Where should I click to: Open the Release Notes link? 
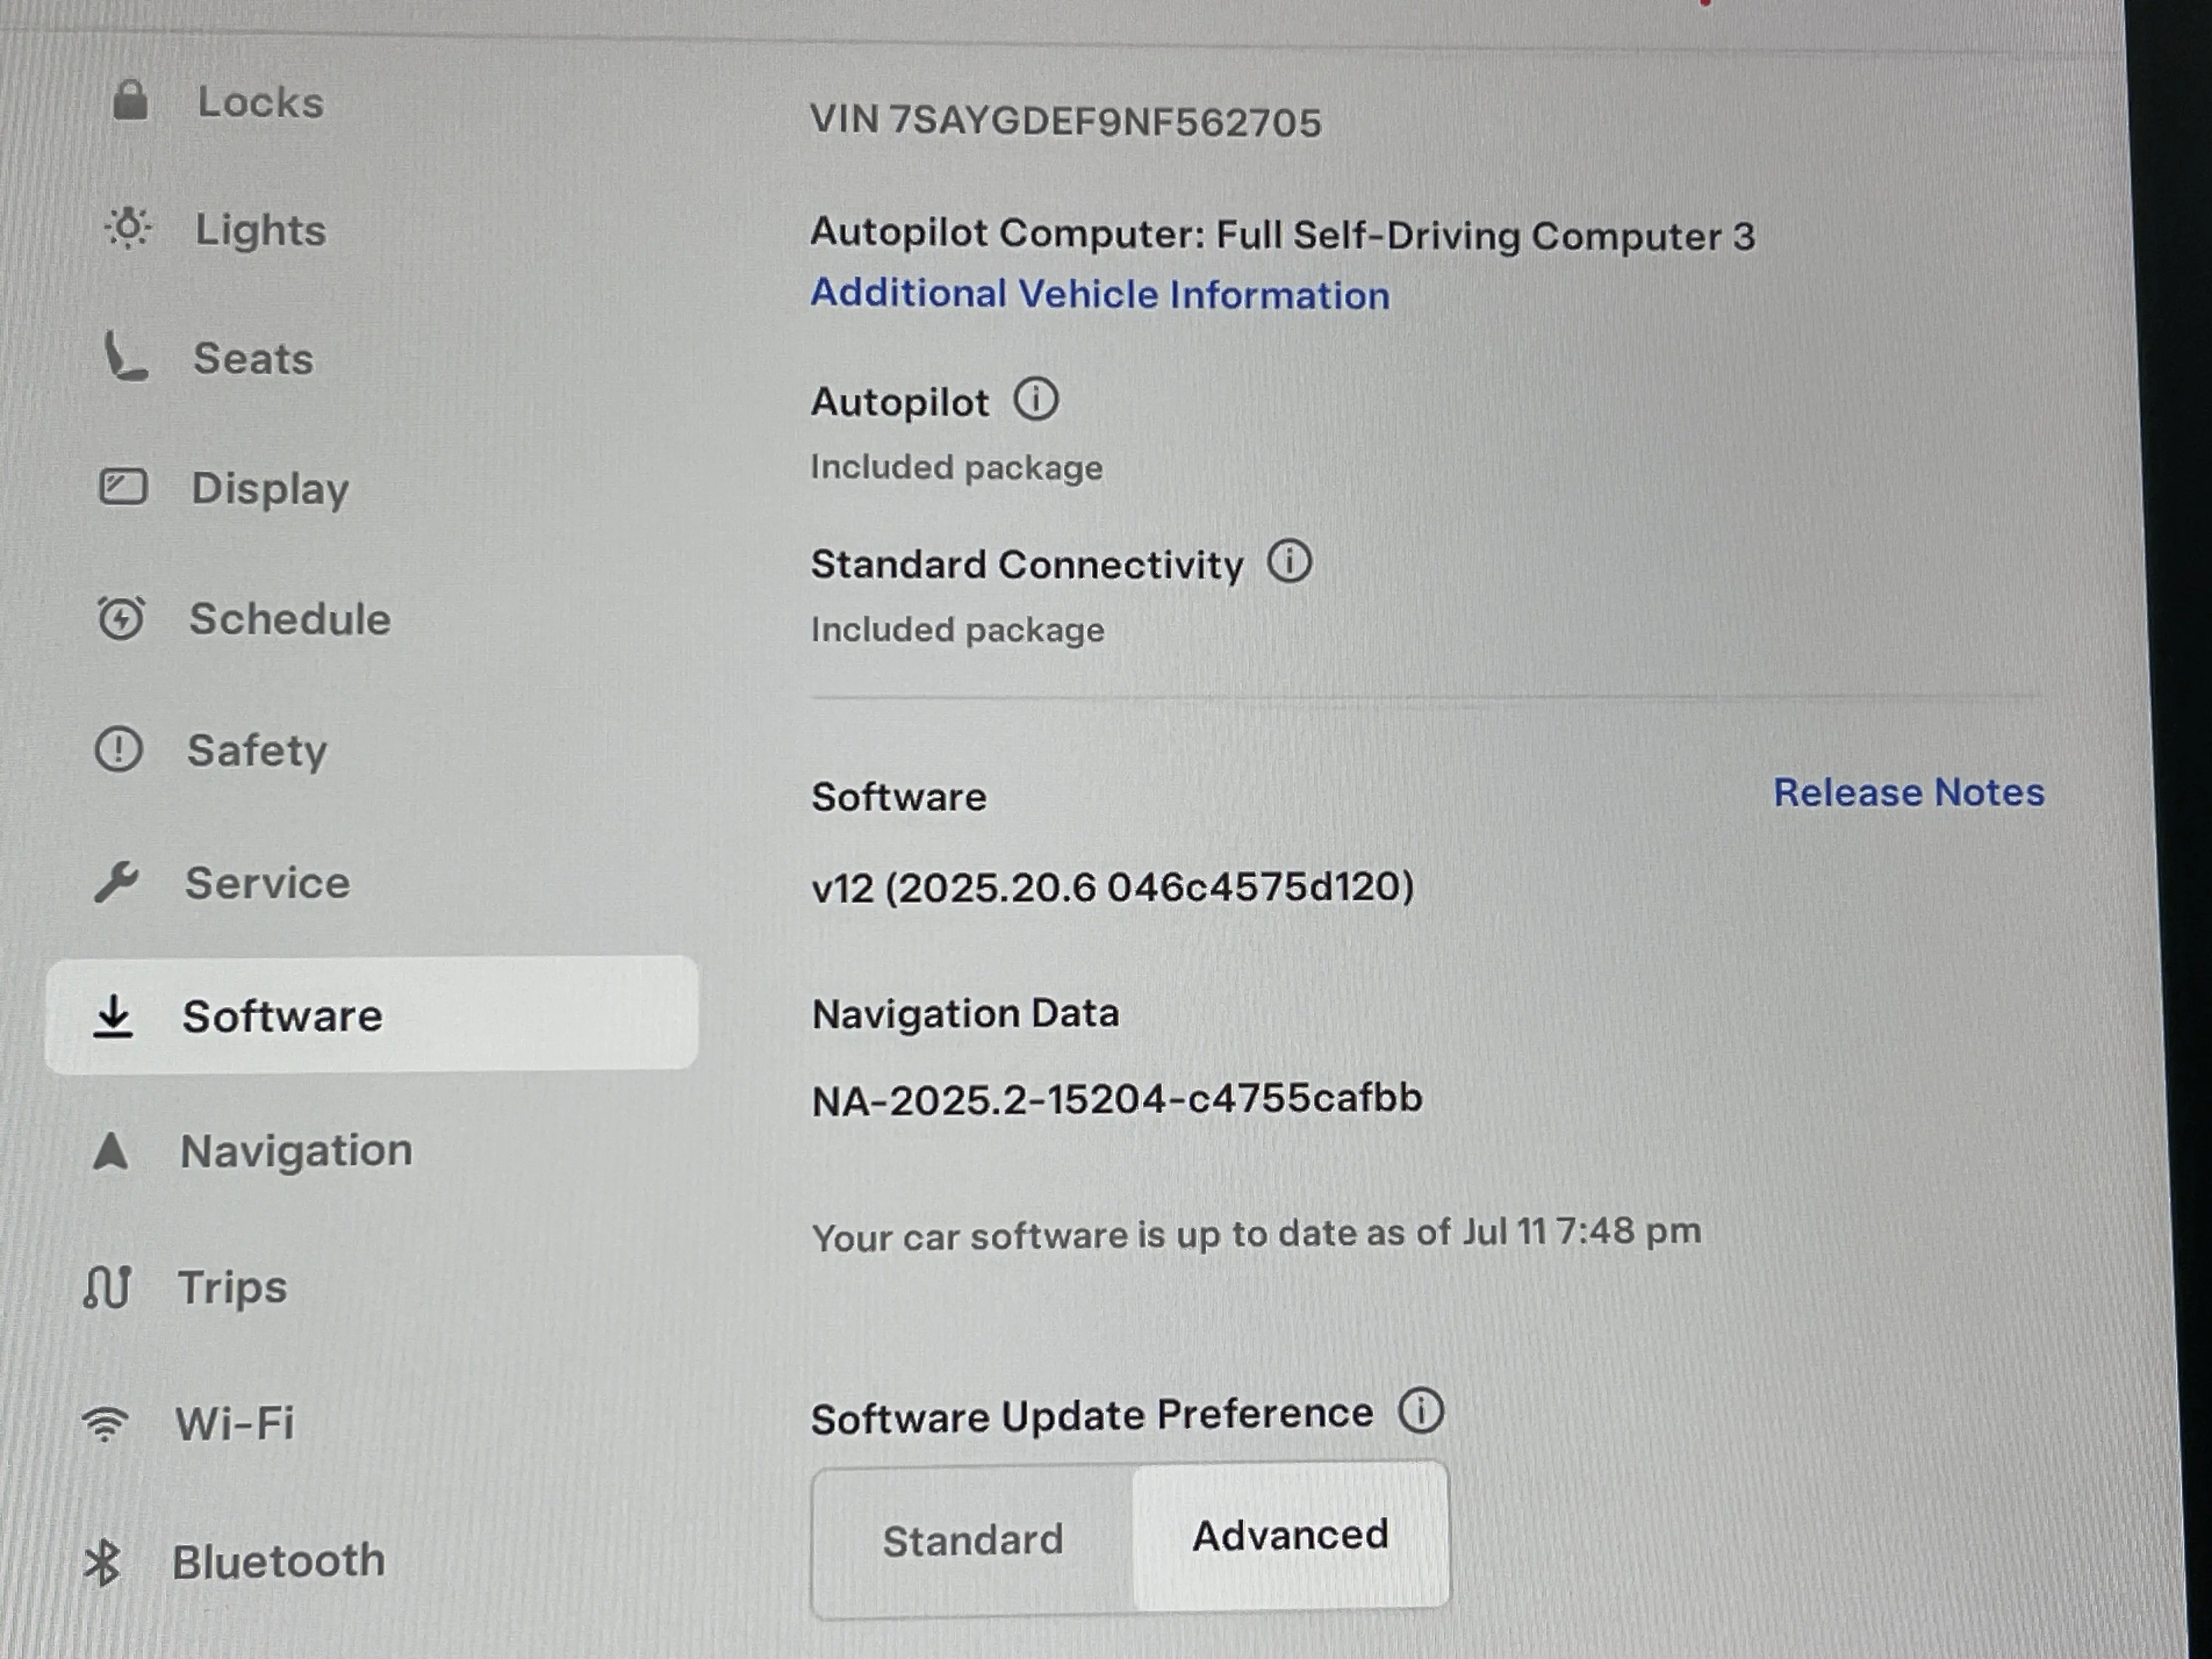[x=1909, y=792]
